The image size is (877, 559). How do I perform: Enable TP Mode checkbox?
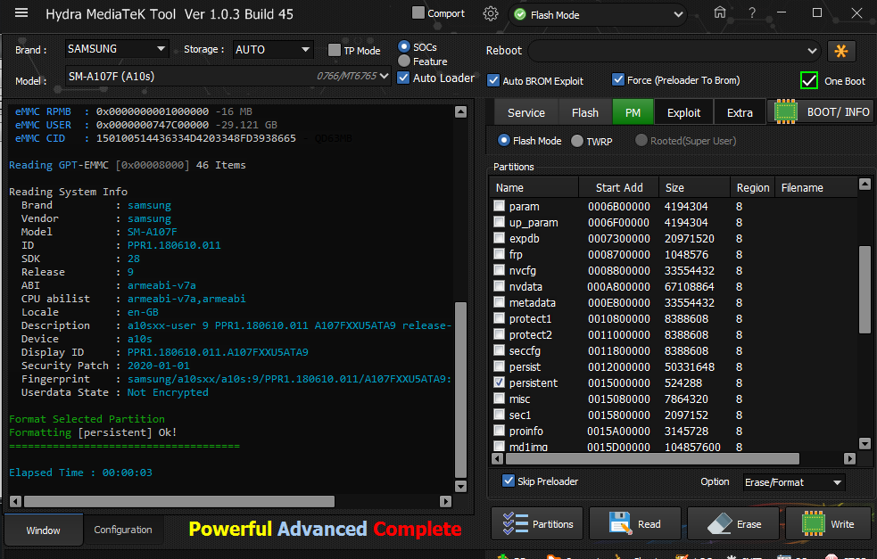click(x=334, y=50)
